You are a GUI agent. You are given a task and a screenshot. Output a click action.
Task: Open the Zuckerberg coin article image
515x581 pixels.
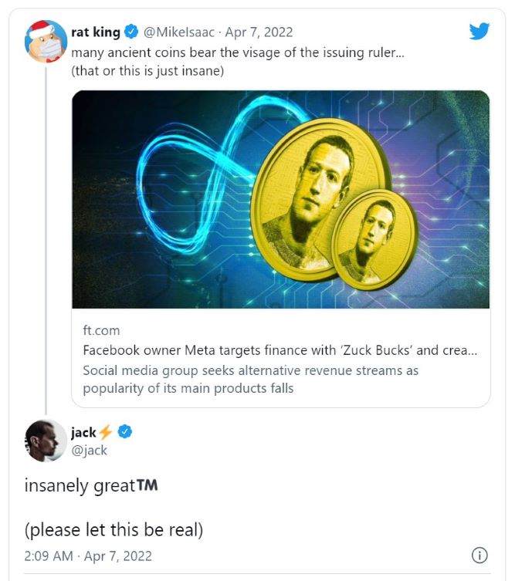pos(280,199)
